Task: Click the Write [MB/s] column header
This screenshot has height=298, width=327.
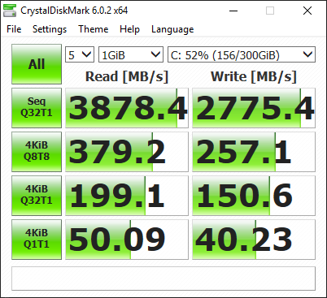Action: pyautogui.click(x=254, y=76)
